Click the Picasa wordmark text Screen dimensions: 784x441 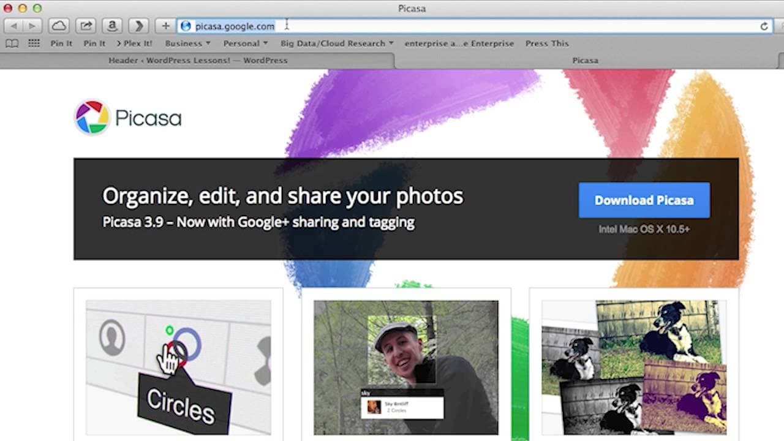coord(148,118)
